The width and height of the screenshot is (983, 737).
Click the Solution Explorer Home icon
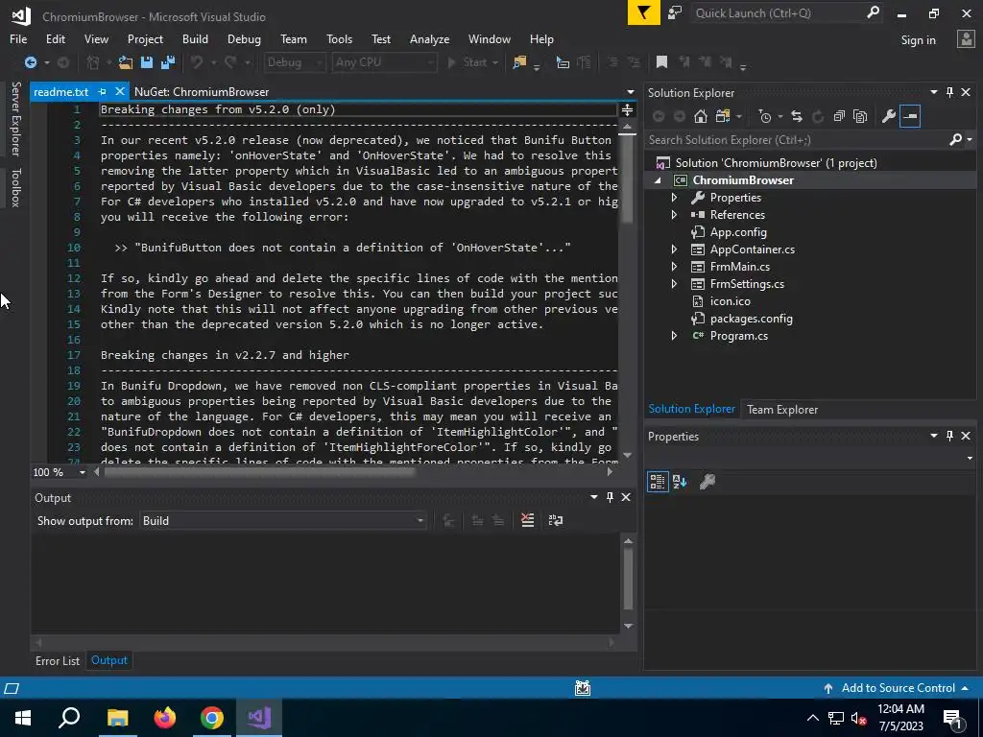click(700, 116)
